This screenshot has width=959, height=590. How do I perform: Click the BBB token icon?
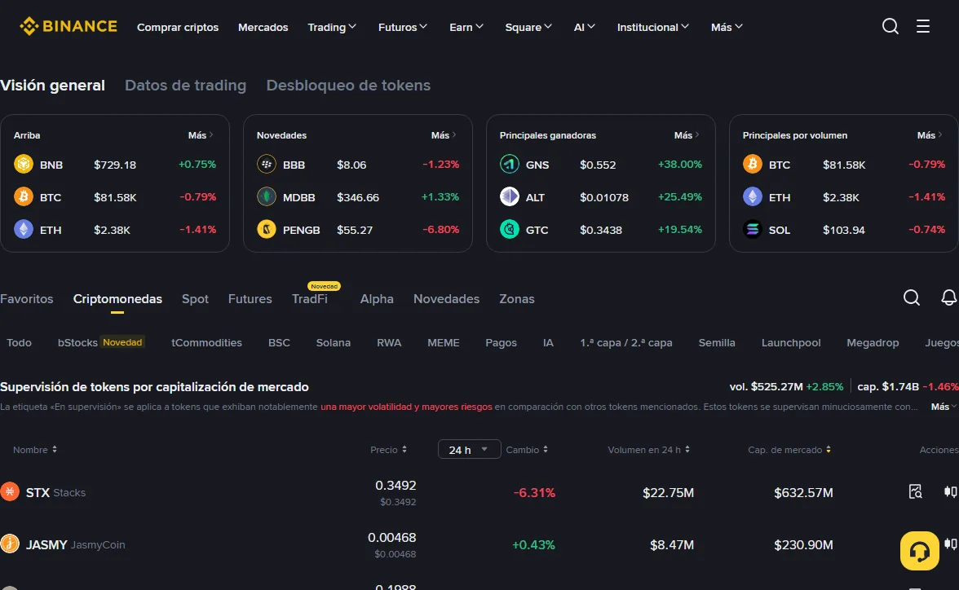click(x=266, y=164)
